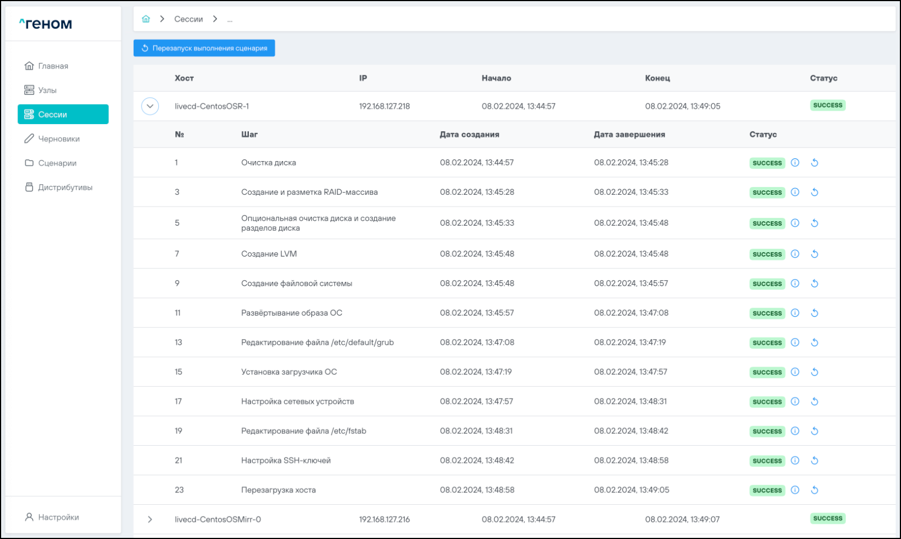The image size is (901, 539).
Task: View info for Создание файловой системы step
Action: coord(795,284)
